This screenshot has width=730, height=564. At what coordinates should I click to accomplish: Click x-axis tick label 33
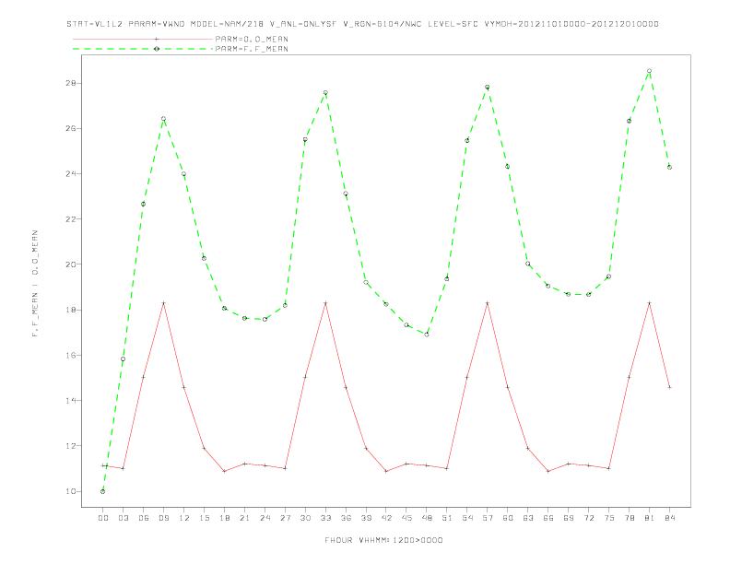click(325, 518)
